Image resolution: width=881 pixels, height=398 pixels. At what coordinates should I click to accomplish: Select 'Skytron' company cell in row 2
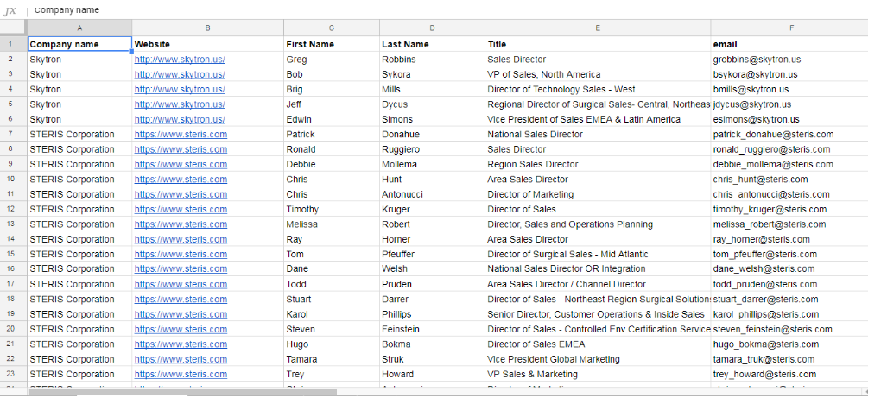tap(79, 60)
